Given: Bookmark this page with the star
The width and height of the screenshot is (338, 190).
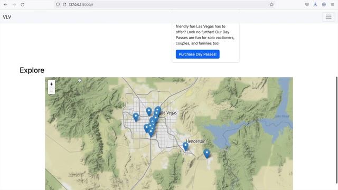Looking at the screenshot, I should pos(271,5).
